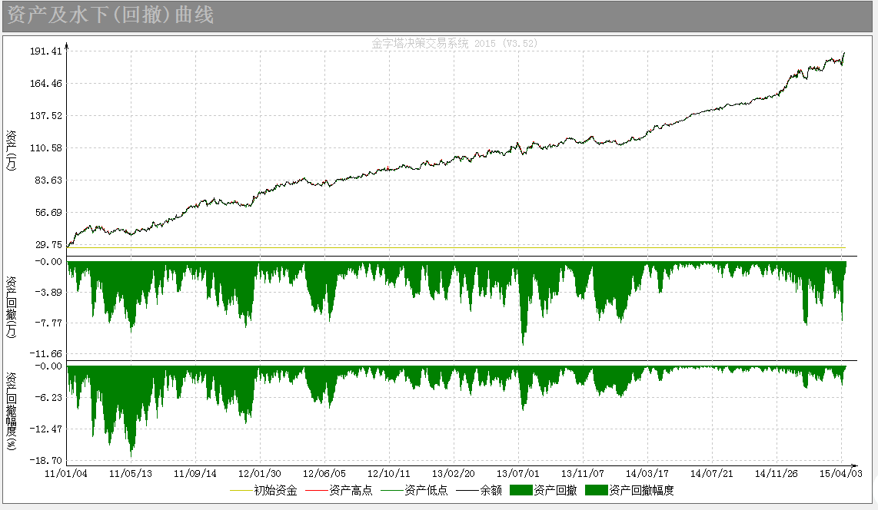Click the 资产(万) vertical axis title
Screen dimensions: 878x510
pyautogui.click(x=12, y=148)
